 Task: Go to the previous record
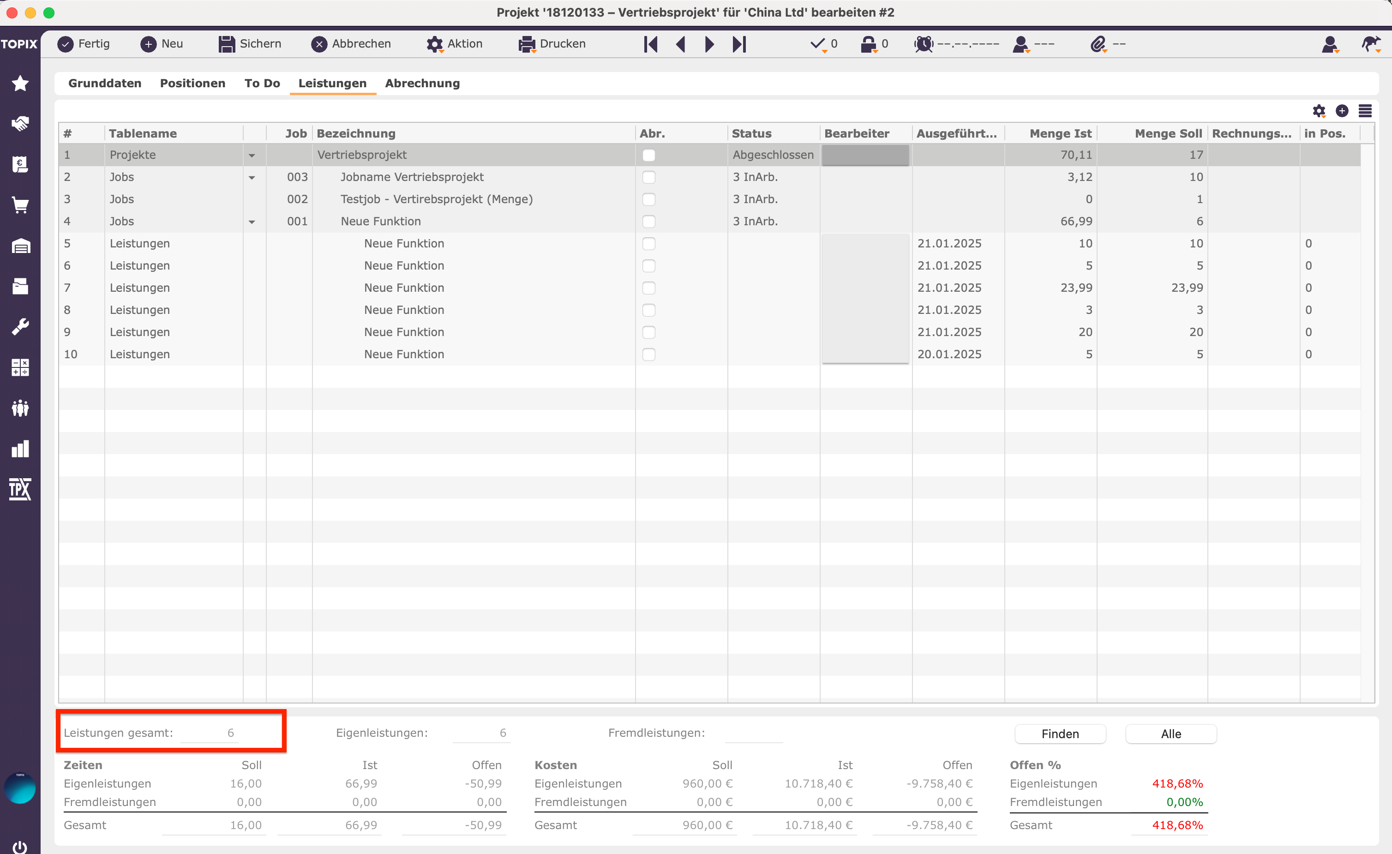point(681,44)
